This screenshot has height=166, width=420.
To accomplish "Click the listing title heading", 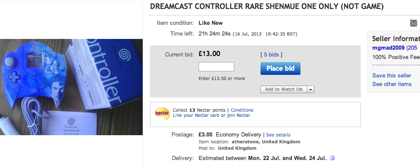I will click(x=267, y=7).
